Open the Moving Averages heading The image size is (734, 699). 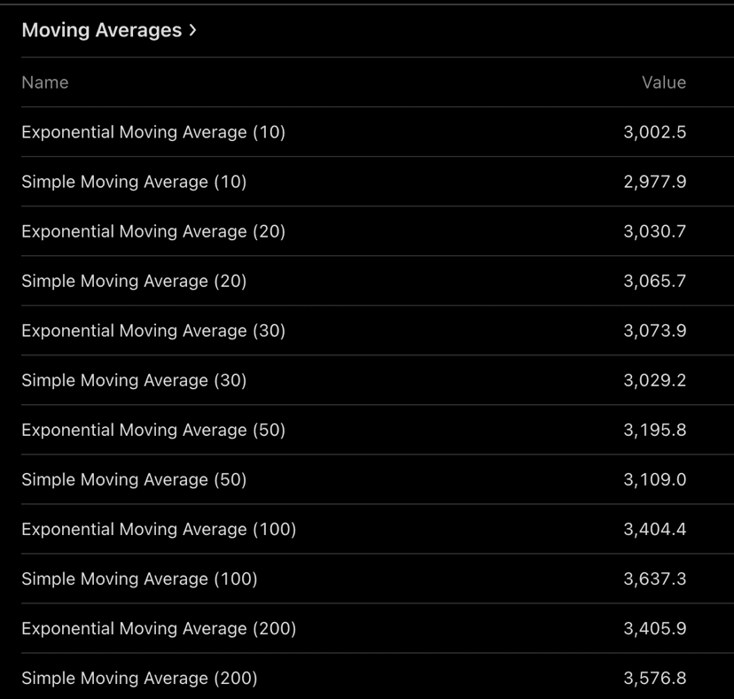[101, 31]
